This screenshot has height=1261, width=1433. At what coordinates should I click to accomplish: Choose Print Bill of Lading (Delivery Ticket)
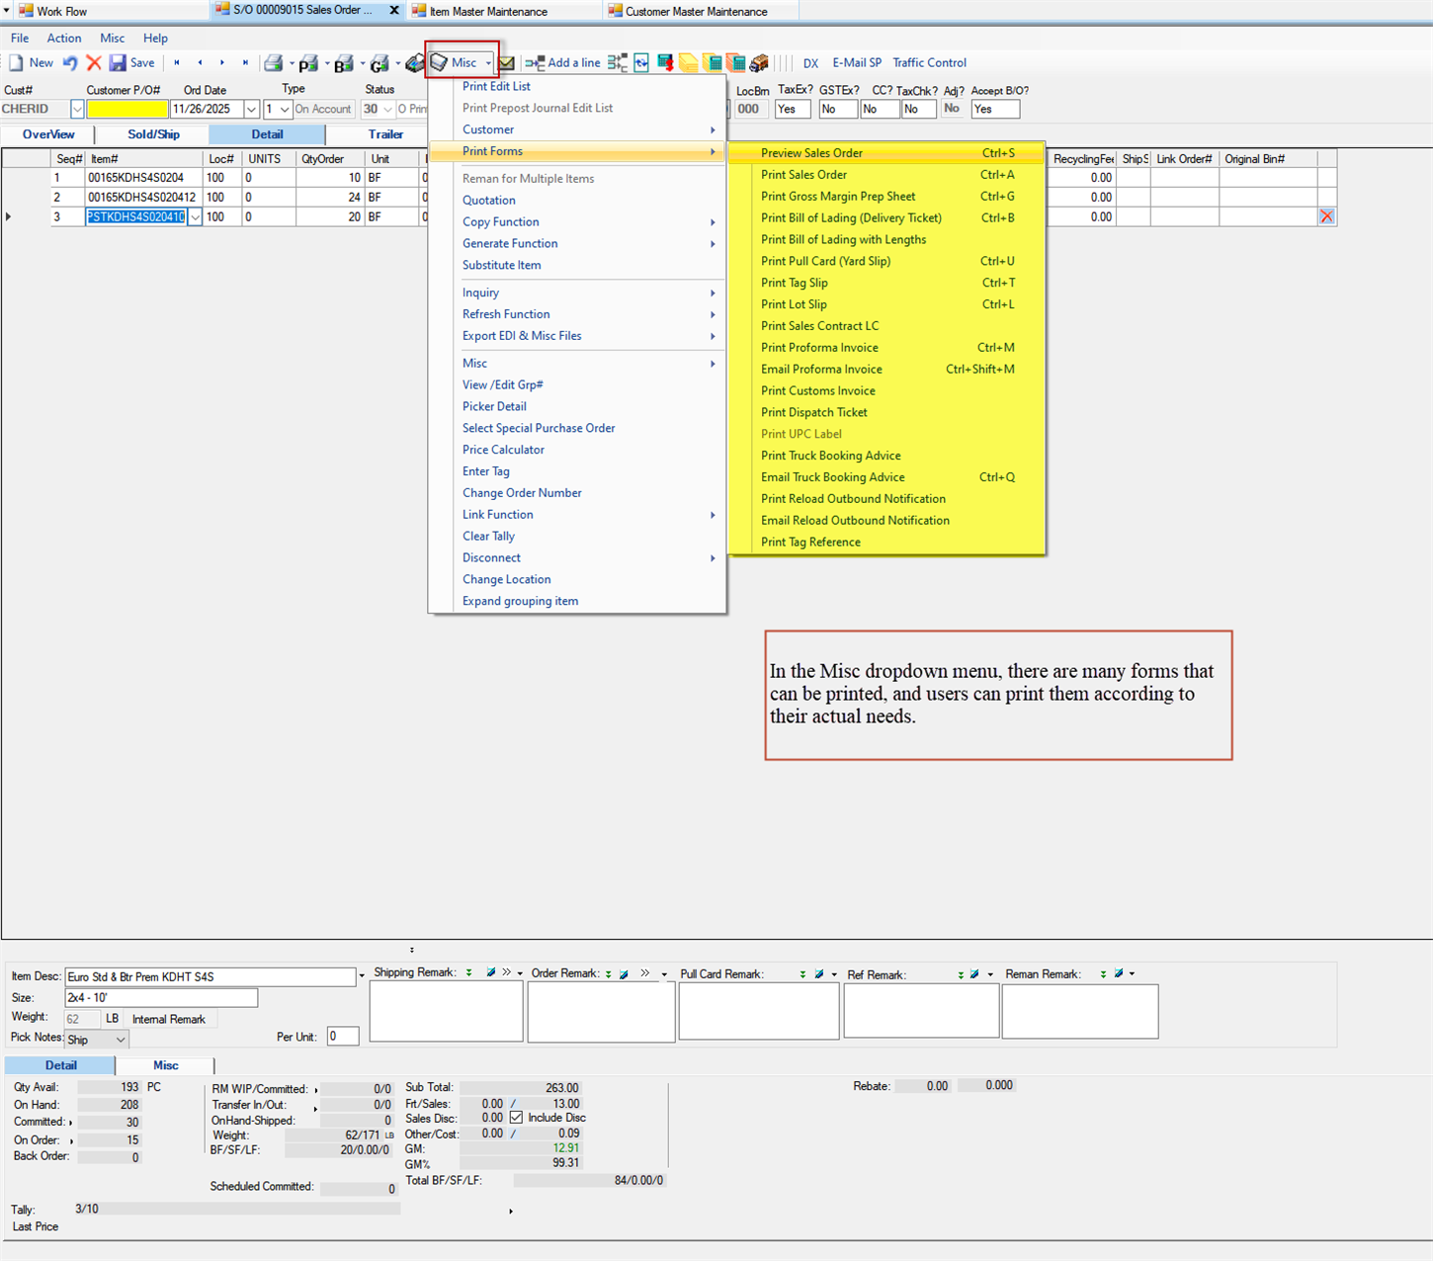[x=851, y=218]
